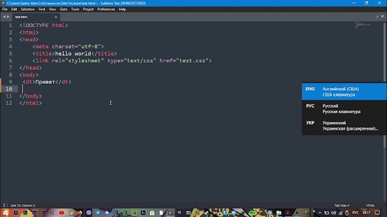Click the previous tab arrow
The width and height of the screenshot is (387, 217).
[x=4, y=17]
